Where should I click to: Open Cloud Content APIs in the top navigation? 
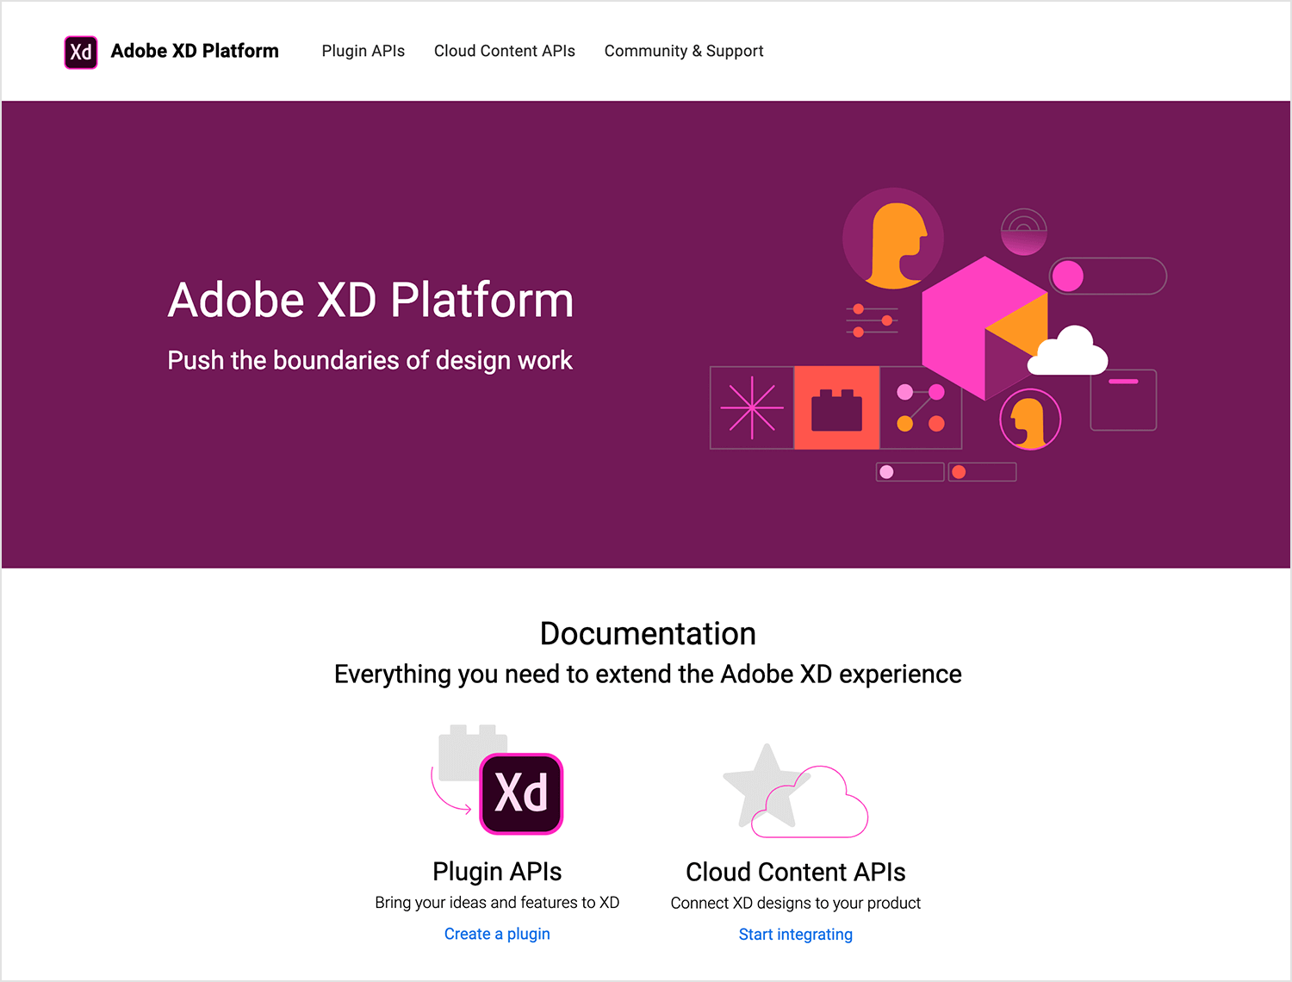504,51
